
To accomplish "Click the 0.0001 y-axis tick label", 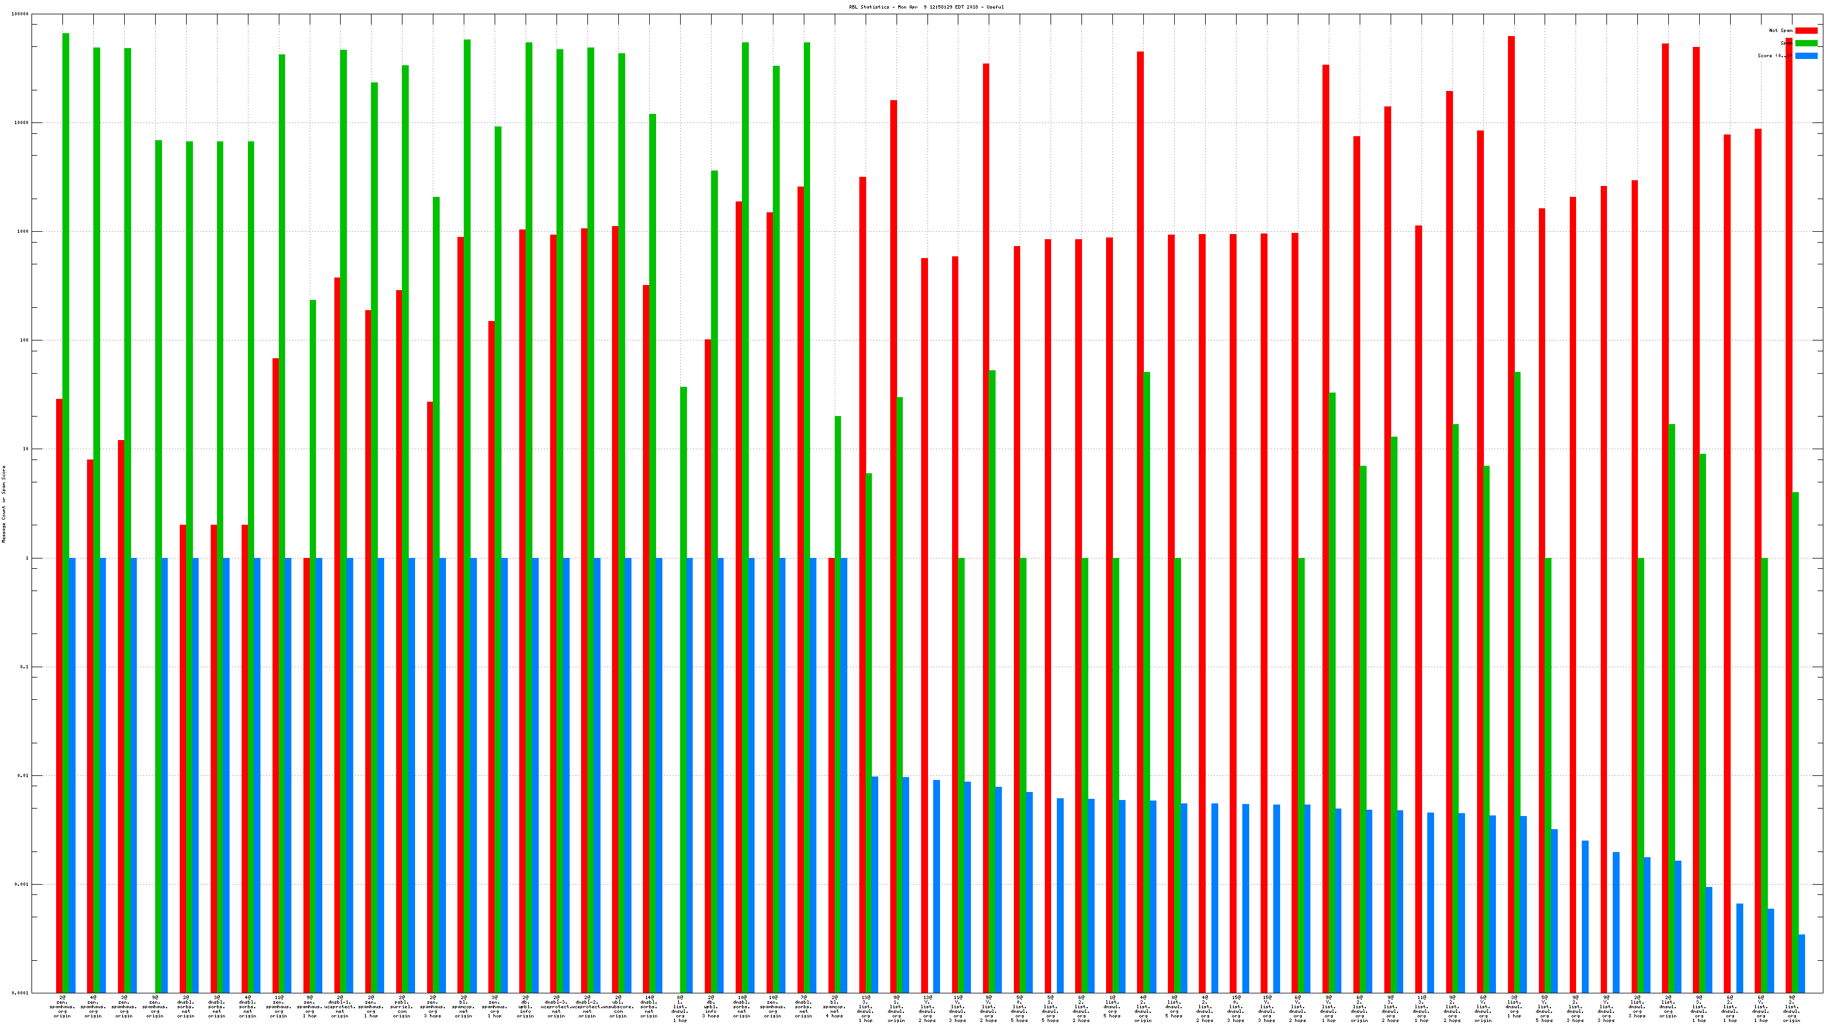I will (21, 993).
